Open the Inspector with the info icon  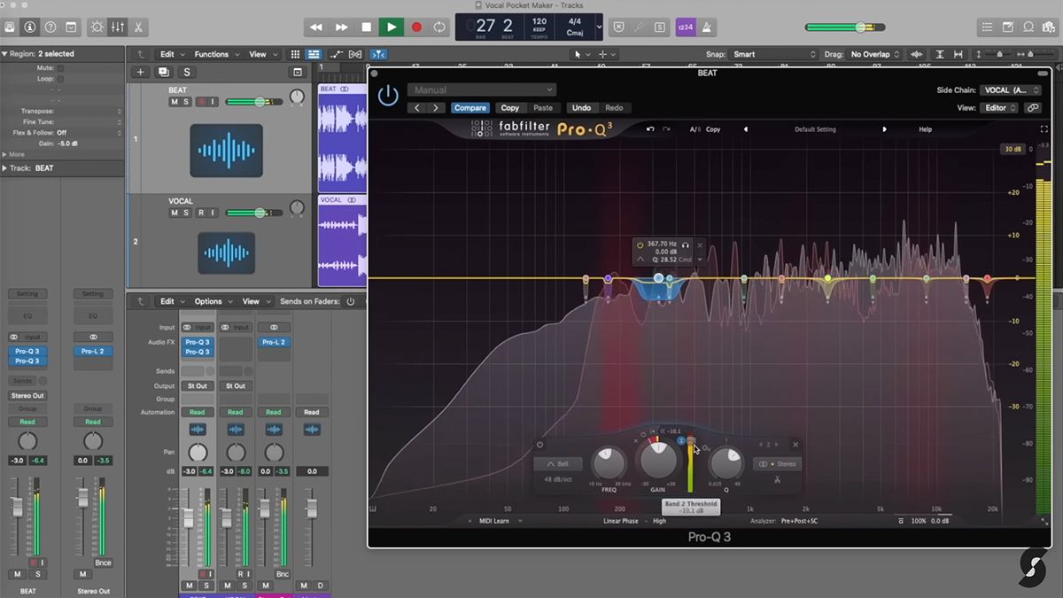(x=31, y=27)
